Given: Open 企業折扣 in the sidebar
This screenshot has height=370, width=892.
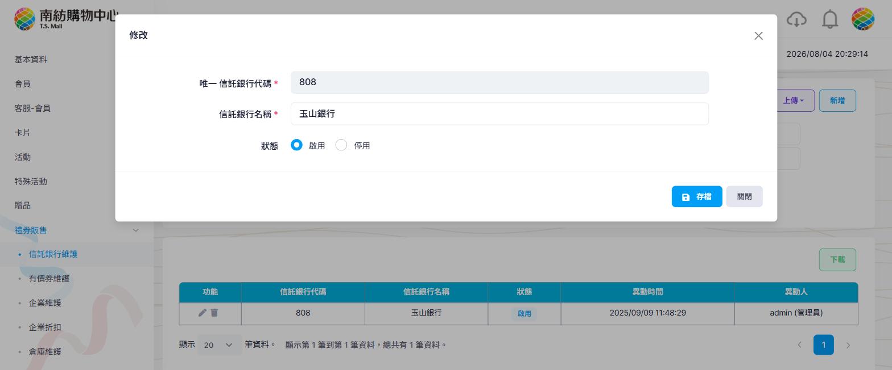Looking at the screenshot, I should click(45, 327).
